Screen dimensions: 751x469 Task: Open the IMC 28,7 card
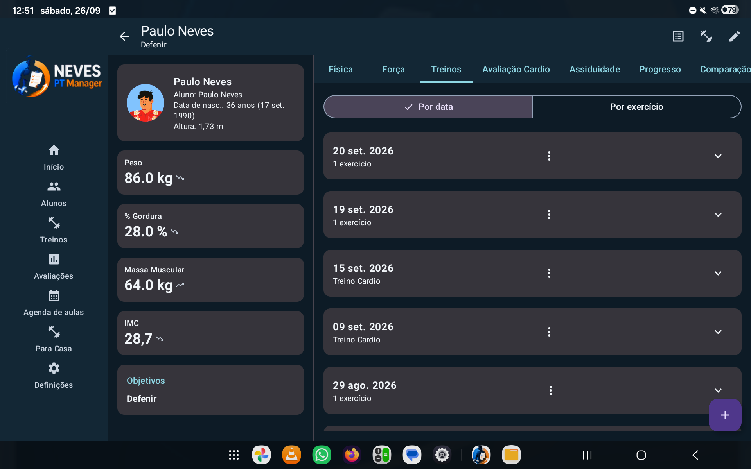click(x=210, y=333)
